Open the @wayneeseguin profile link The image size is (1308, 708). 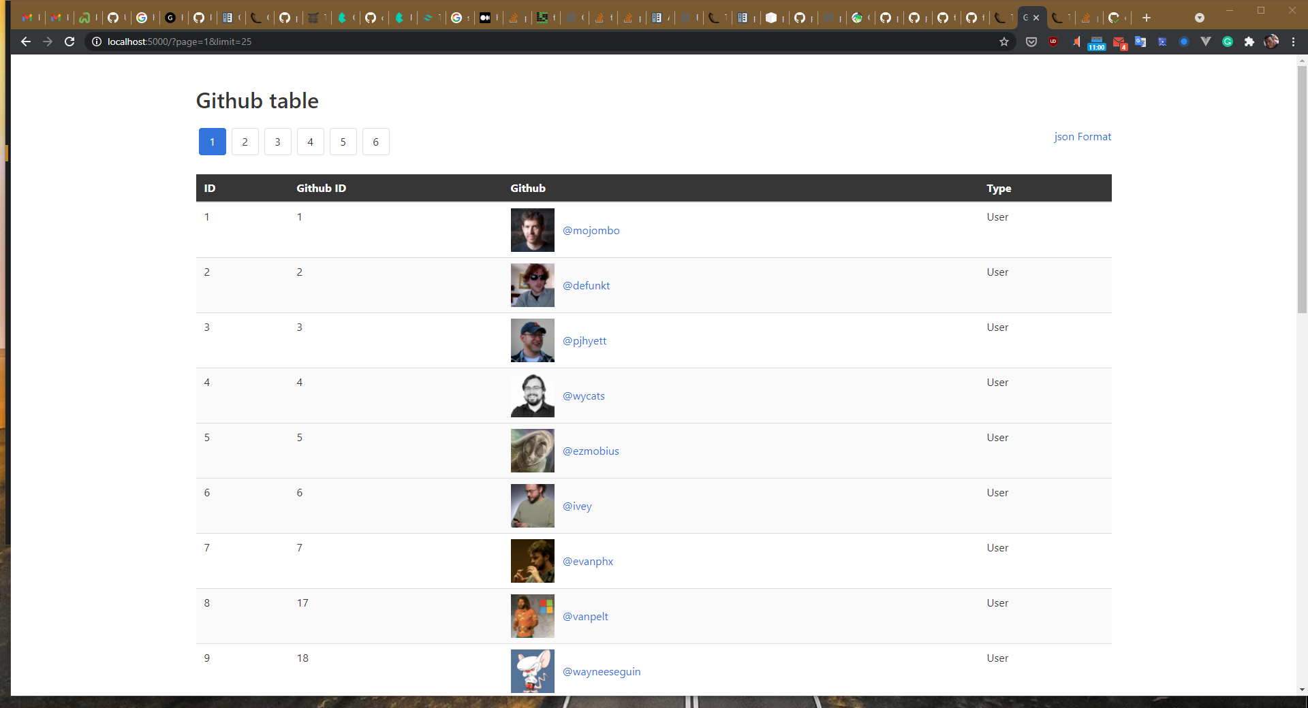tap(602, 672)
